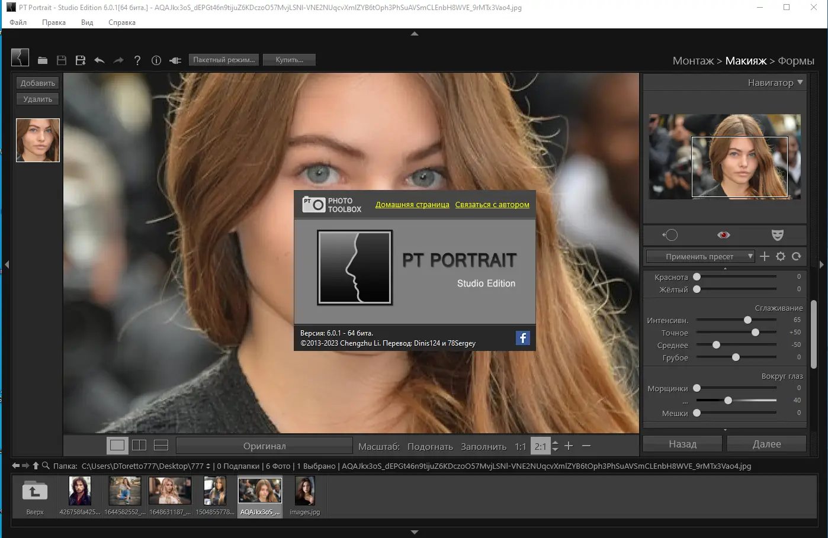
Task: Enable side-by-side split view
Action: [x=139, y=445]
